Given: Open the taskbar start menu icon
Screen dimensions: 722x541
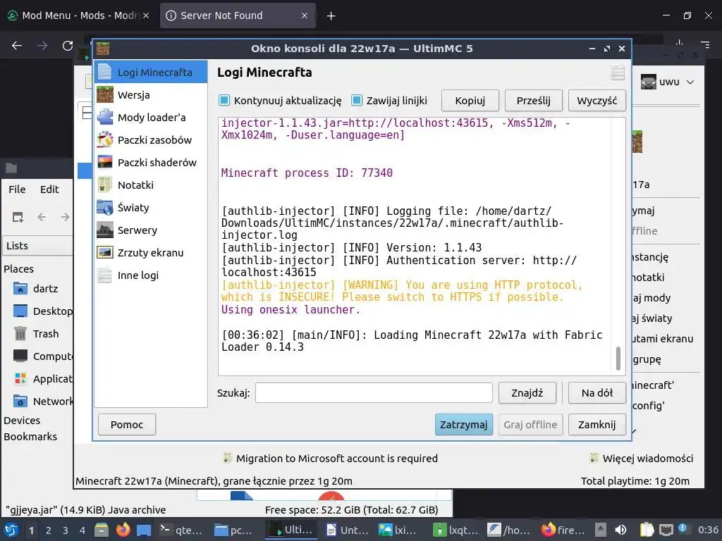Looking at the screenshot, I should (x=11, y=530).
